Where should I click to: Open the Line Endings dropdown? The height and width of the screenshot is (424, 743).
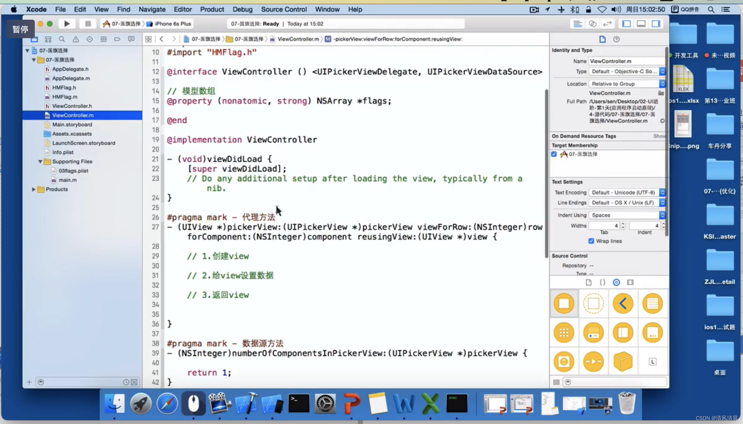(x=627, y=202)
